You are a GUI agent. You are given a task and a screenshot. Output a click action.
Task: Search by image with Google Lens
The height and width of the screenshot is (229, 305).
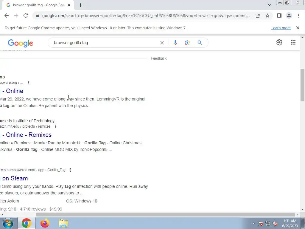[187, 43]
